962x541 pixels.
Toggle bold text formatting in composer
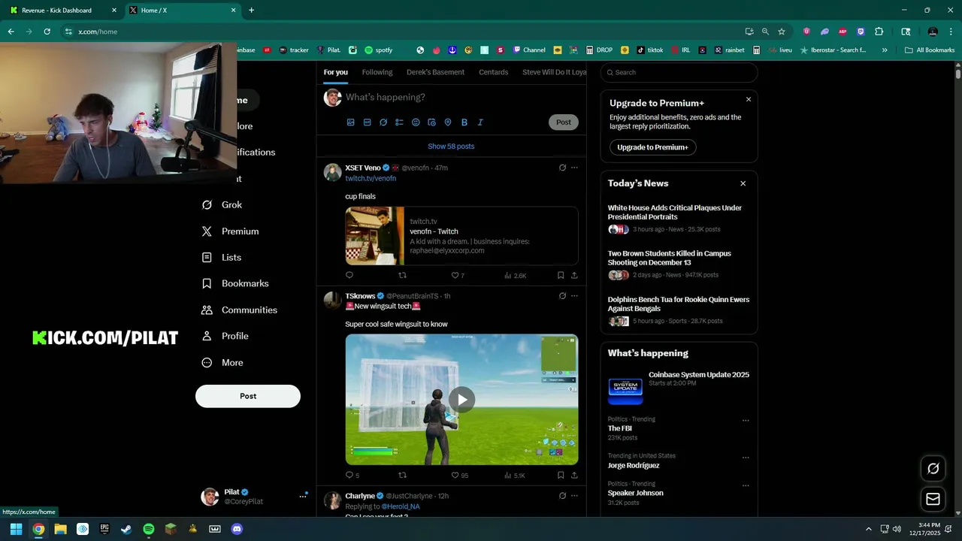[464, 122]
